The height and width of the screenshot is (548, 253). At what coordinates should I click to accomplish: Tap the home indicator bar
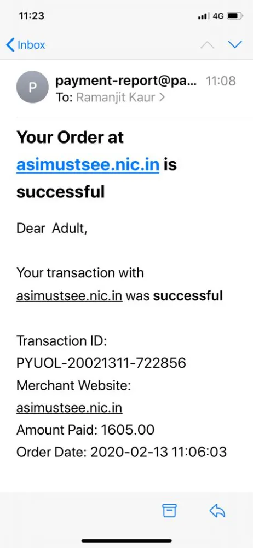coord(127,540)
